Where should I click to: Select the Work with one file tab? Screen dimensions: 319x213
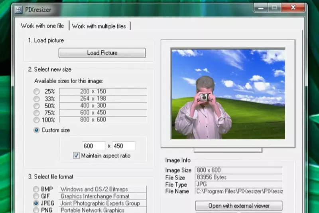[x=42, y=26]
